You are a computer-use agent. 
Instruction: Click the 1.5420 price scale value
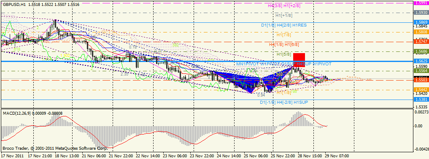421,94
